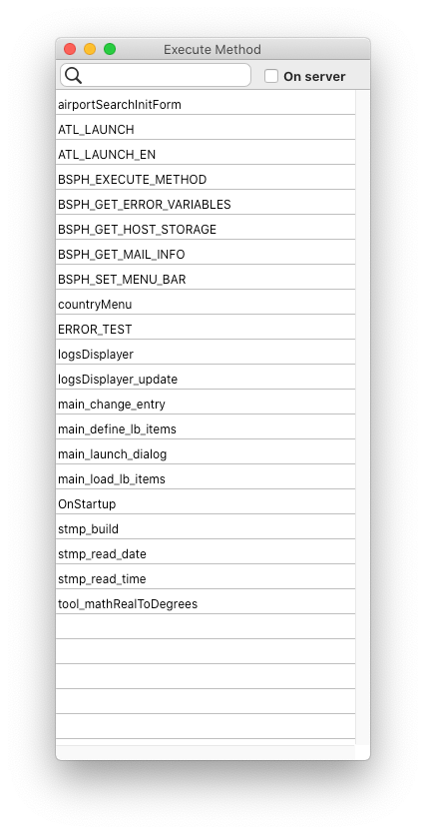
Task: Select BSPH_GET_ERROR_VARIABLES method
Action: click(x=206, y=205)
